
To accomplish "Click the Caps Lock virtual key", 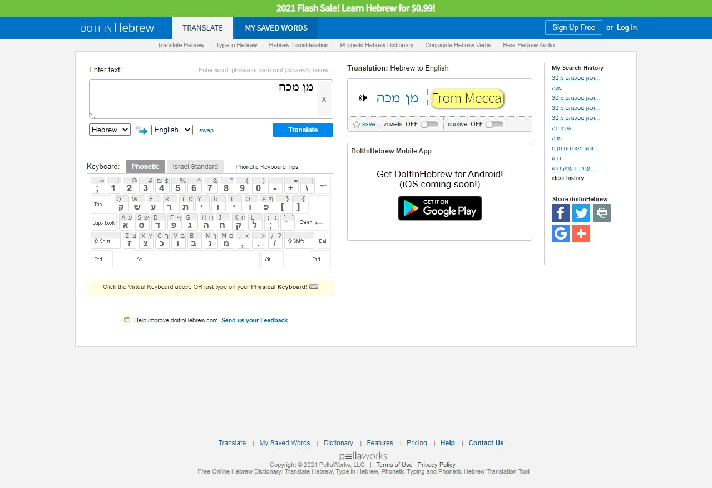I will 103,222.
